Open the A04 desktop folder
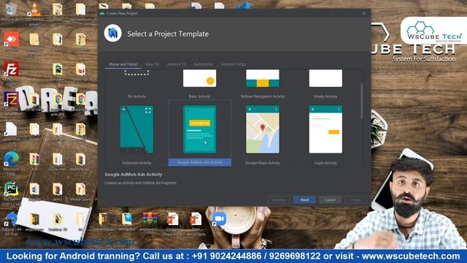467x263 pixels. point(34,162)
